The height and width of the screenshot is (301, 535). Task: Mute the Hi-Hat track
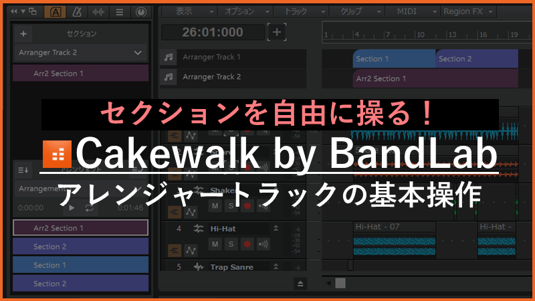(x=215, y=244)
